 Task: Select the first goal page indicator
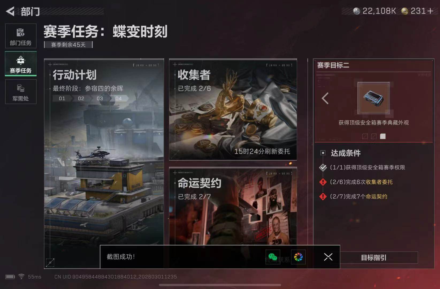365,136
